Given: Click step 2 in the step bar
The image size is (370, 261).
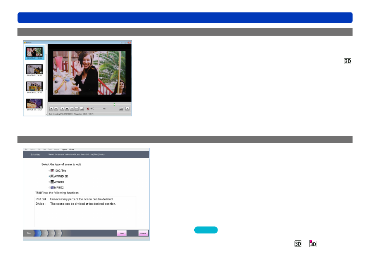Looking at the screenshot, I should coord(45,233).
